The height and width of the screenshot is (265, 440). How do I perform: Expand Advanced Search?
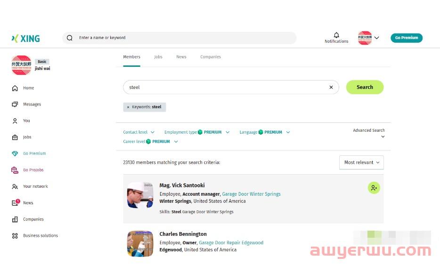[x=369, y=133]
